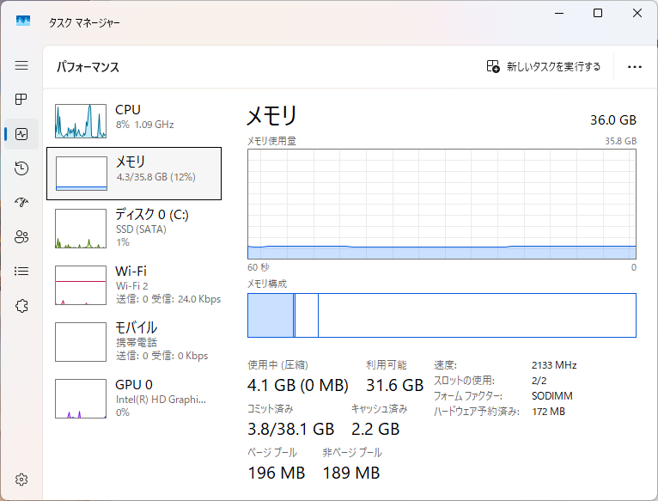658x501 pixels.
Task: Run new task (新しいタスクを実行する)
Action: coord(544,66)
